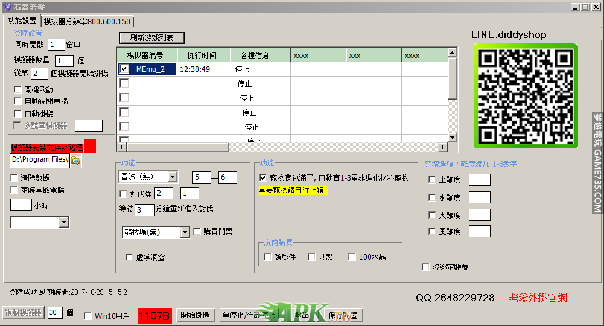
Task: Open the empty dropdown below 小時
Action: [64, 223]
